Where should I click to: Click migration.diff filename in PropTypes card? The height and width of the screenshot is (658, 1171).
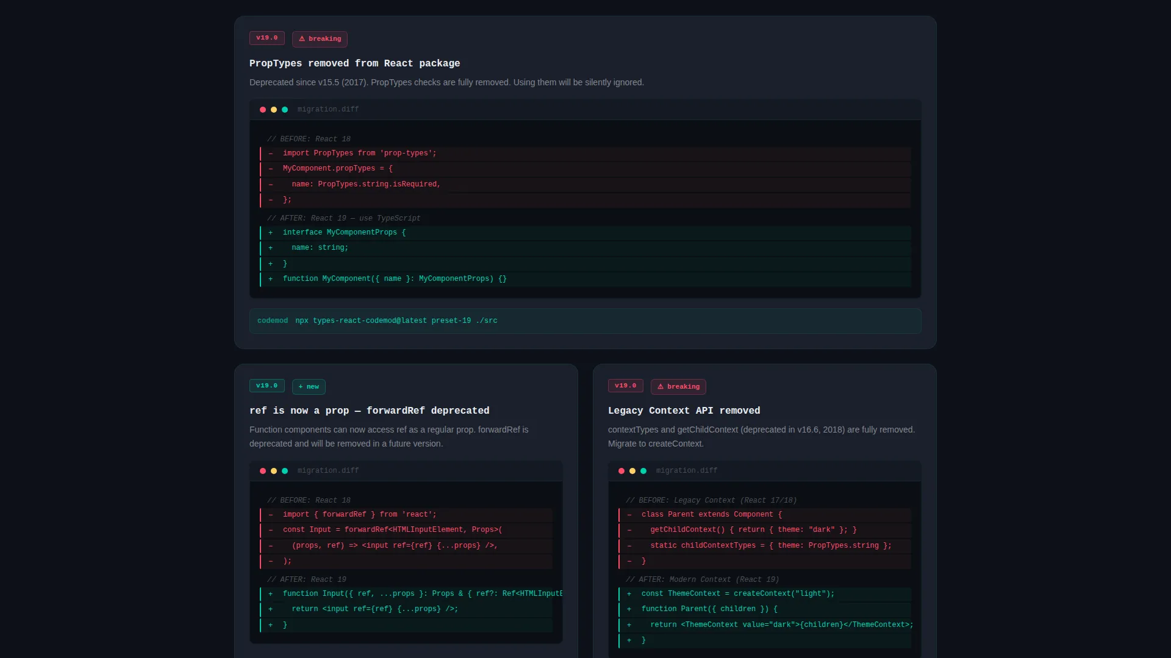(328, 110)
